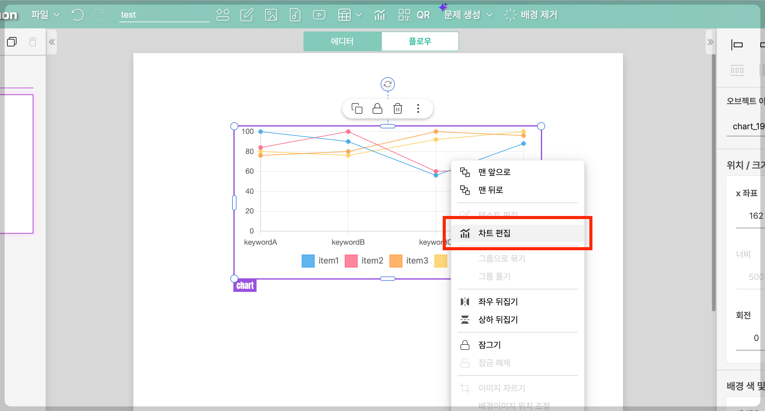The height and width of the screenshot is (411, 765).
Task: Choose 맨 앞으로 from context menu
Action: pyautogui.click(x=494, y=172)
